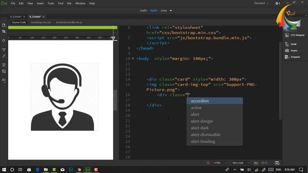Open the DOM panel icon
This screenshot has height=173, width=308.
pos(287,44)
